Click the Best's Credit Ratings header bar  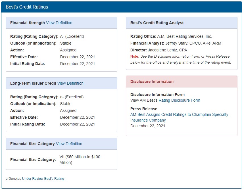click(x=122, y=7)
